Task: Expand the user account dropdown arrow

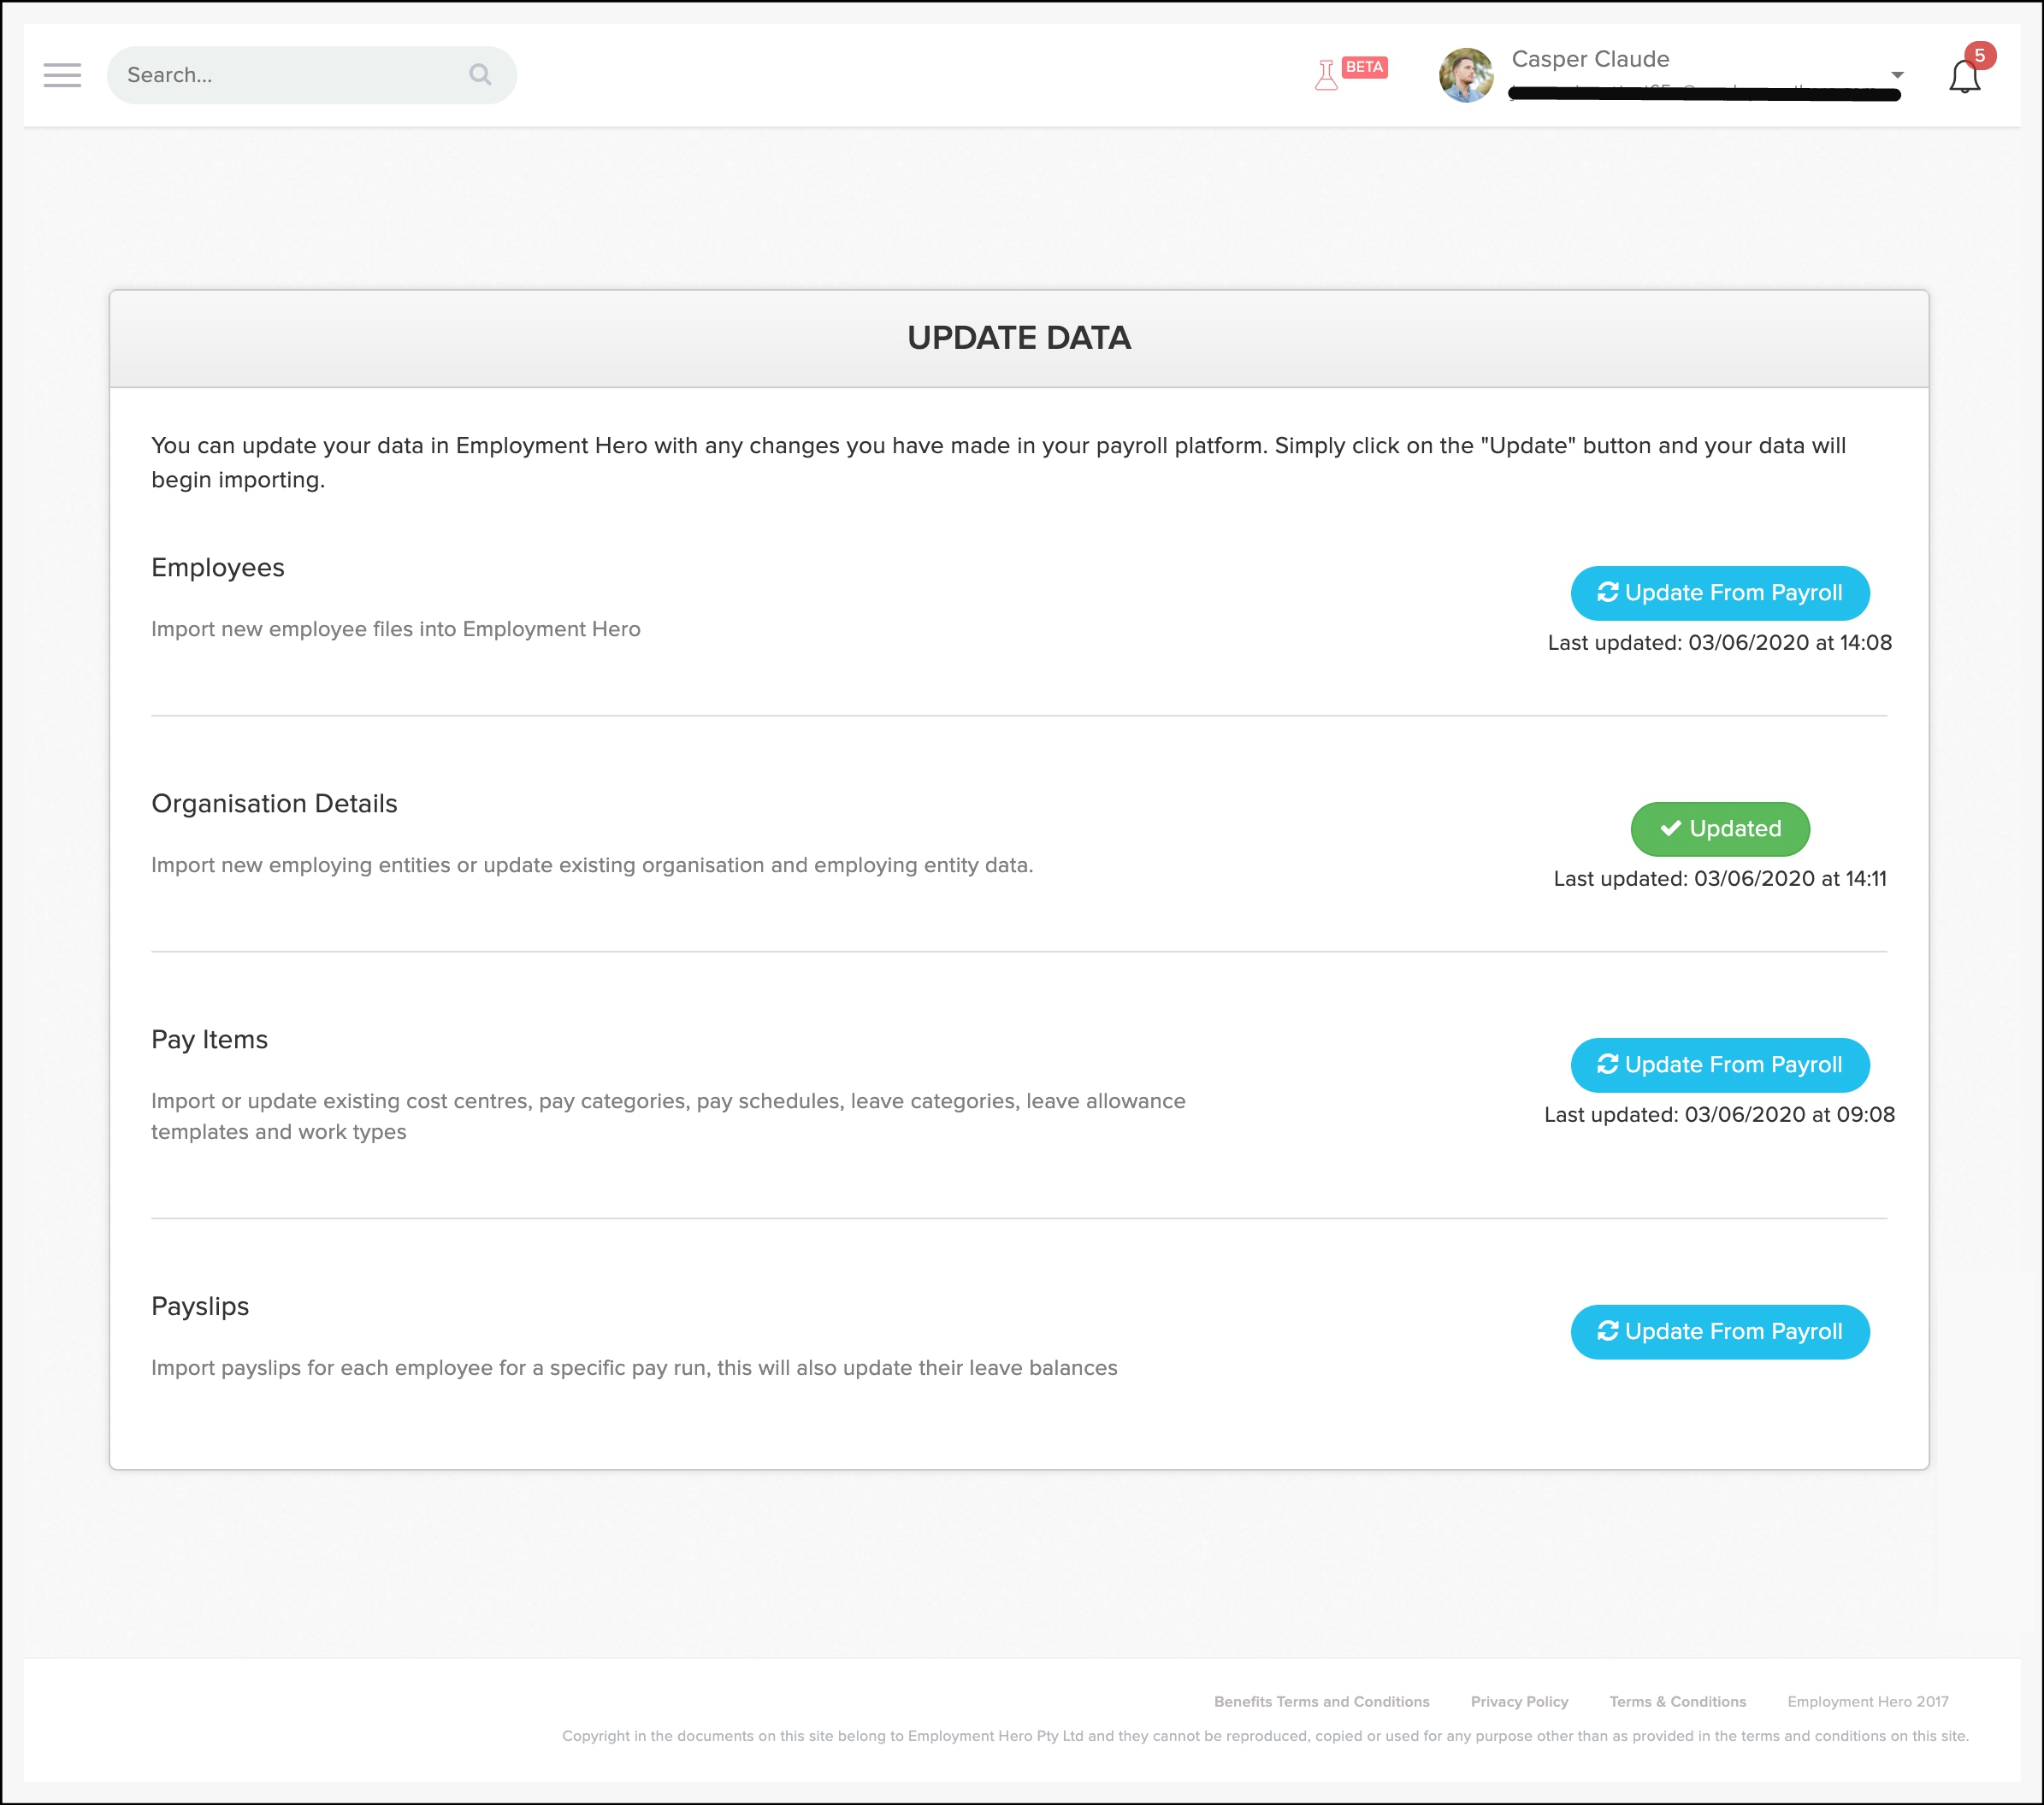Action: [1897, 75]
